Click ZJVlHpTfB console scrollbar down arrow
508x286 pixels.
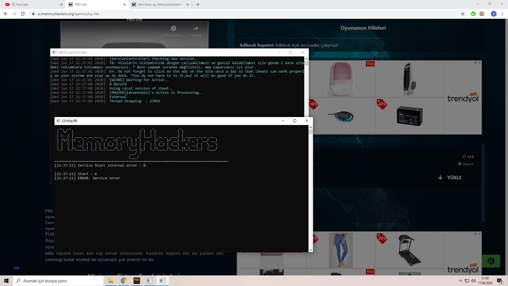pos(311,250)
